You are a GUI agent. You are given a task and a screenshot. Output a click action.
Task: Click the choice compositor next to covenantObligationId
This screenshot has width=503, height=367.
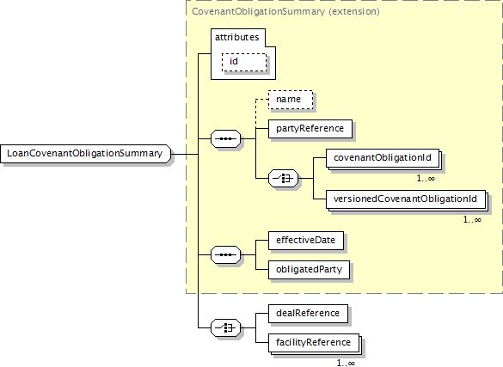[283, 178]
